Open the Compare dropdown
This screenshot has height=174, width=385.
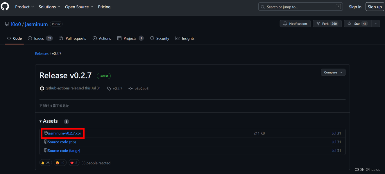[x=333, y=72]
